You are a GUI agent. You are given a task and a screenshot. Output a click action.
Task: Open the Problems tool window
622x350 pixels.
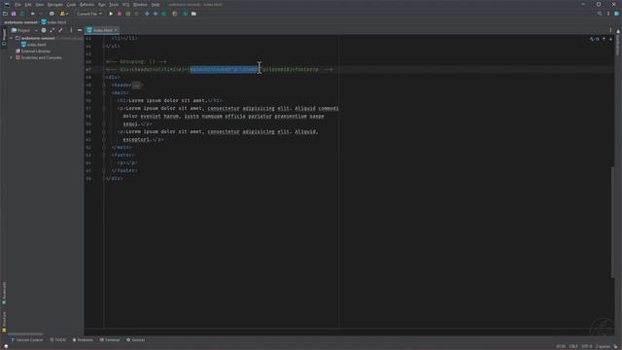83,340
